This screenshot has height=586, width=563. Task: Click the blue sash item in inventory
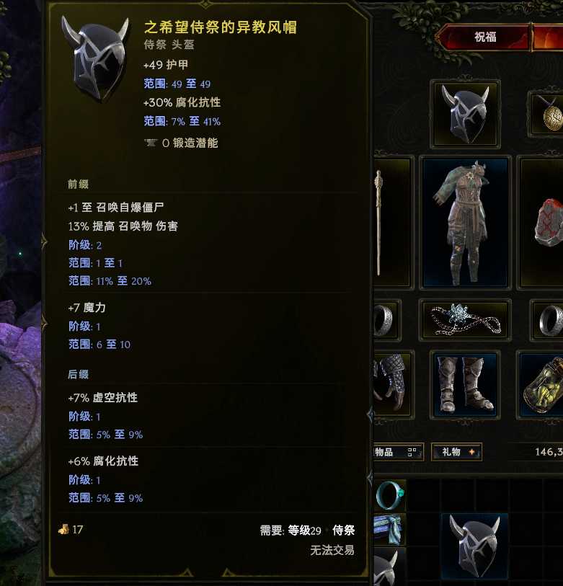(x=389, y=529)
